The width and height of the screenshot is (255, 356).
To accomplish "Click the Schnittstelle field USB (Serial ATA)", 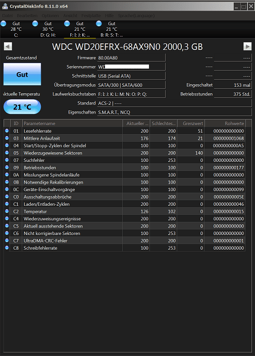I will pos(131,76).
